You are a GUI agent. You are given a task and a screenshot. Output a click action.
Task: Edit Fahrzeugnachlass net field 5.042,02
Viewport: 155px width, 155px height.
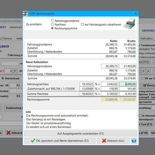coord(110,84)
